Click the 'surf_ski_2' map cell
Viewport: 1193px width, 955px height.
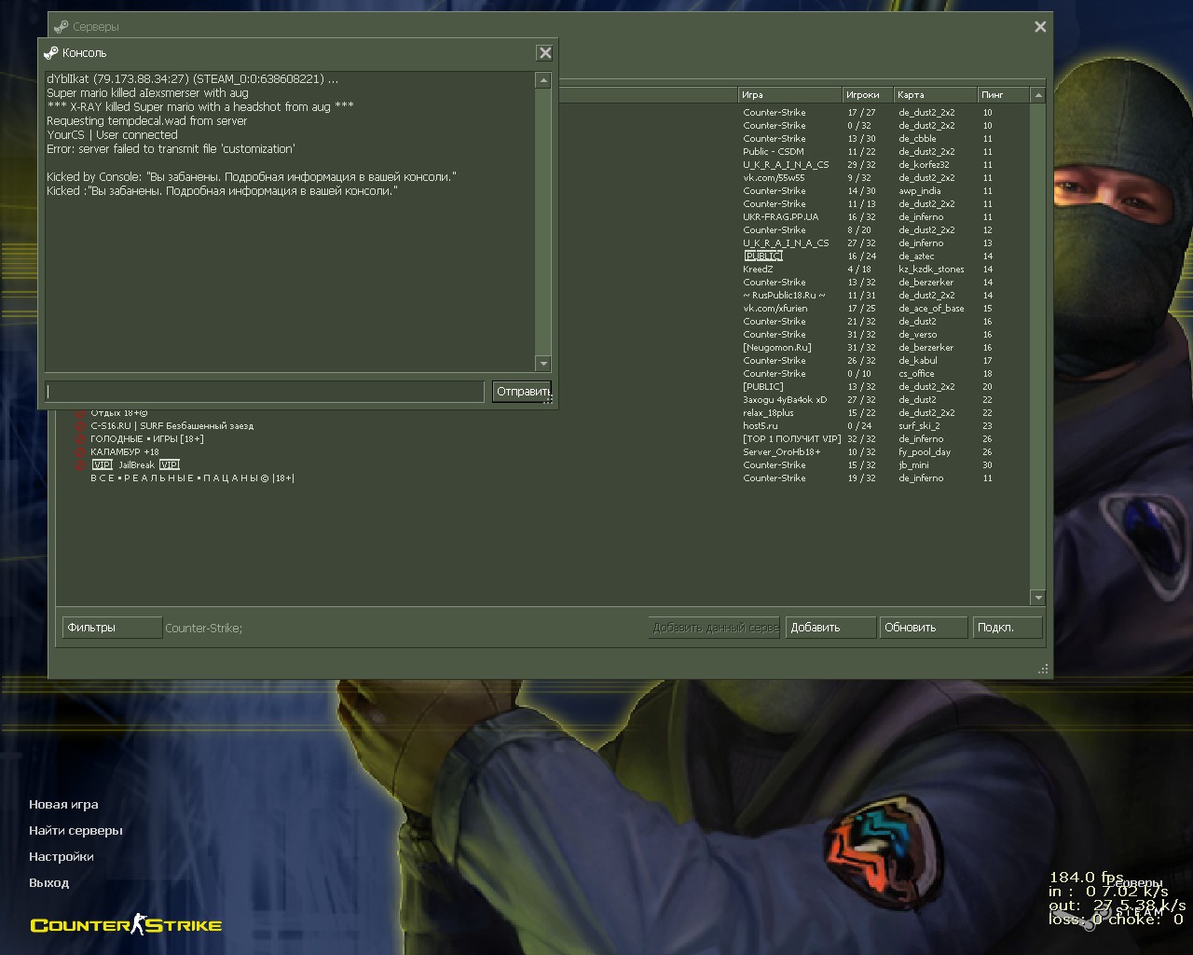point(920,426)
